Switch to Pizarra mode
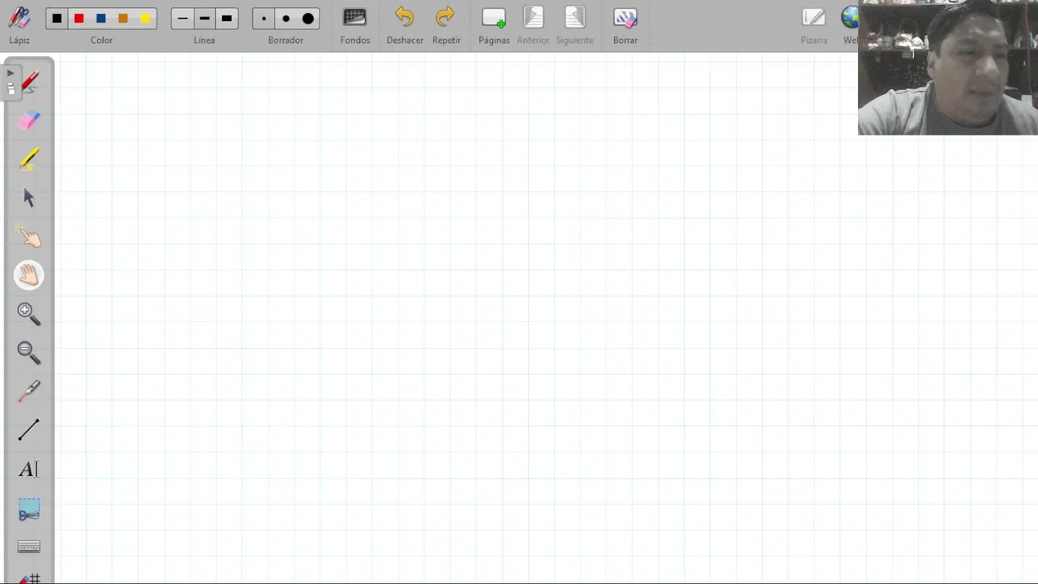Viewport: 1038px width, 584px height. (x=813, y=24)
